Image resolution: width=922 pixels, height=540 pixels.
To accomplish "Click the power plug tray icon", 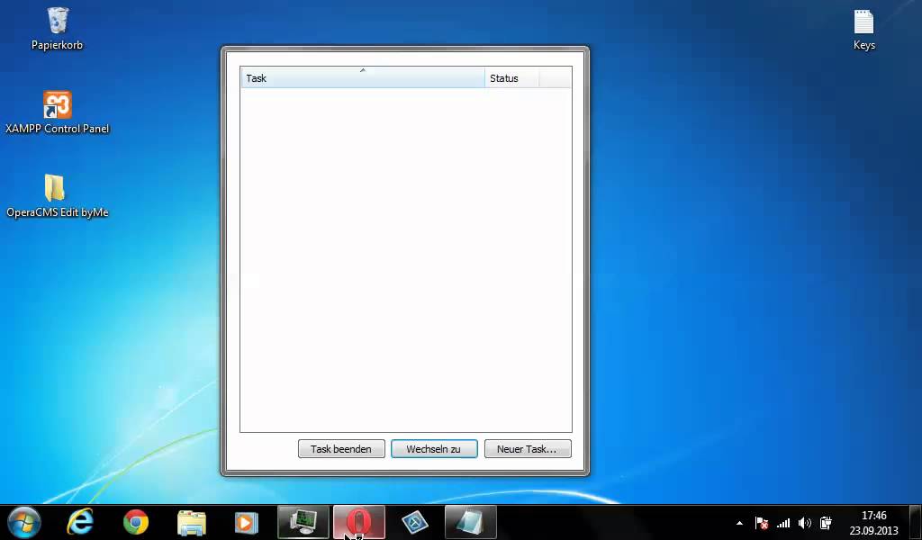I will (826, 523).
